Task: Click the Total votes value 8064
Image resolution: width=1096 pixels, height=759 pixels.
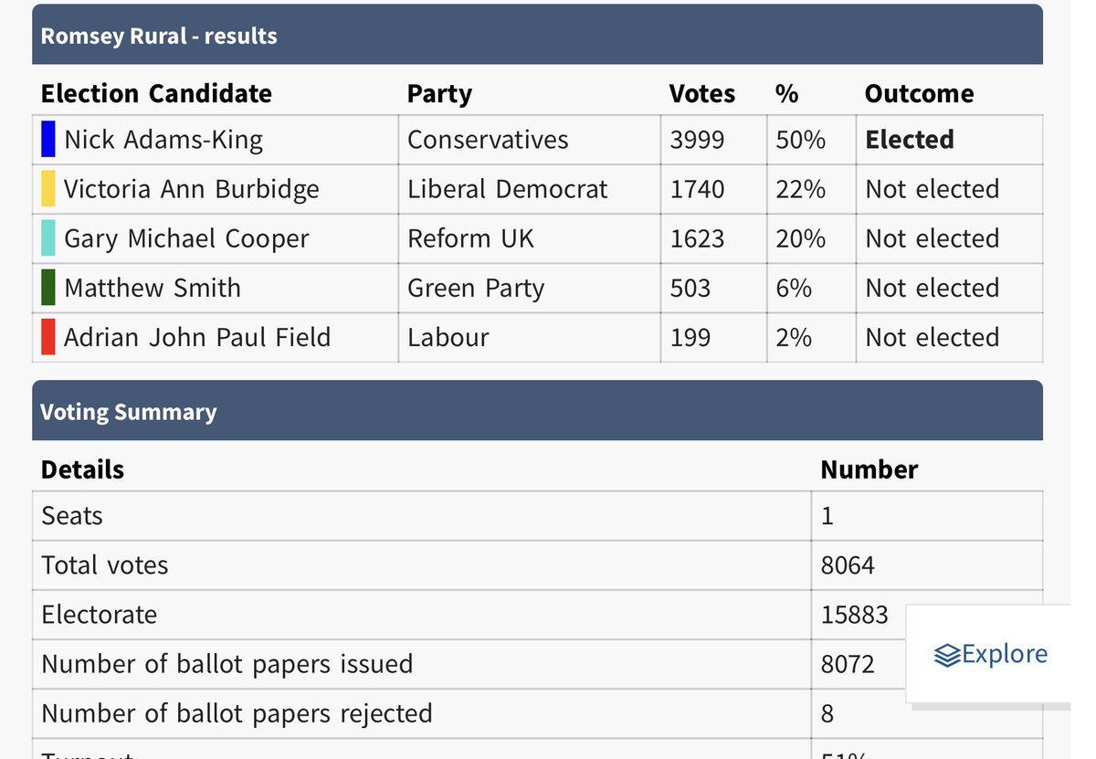Action: tap(848, 565)
